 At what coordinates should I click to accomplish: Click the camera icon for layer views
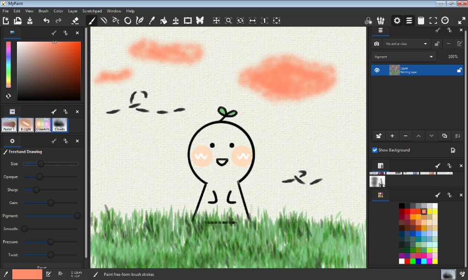tap(377, 43)
